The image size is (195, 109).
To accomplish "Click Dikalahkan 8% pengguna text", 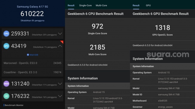I will click(33, 21).
